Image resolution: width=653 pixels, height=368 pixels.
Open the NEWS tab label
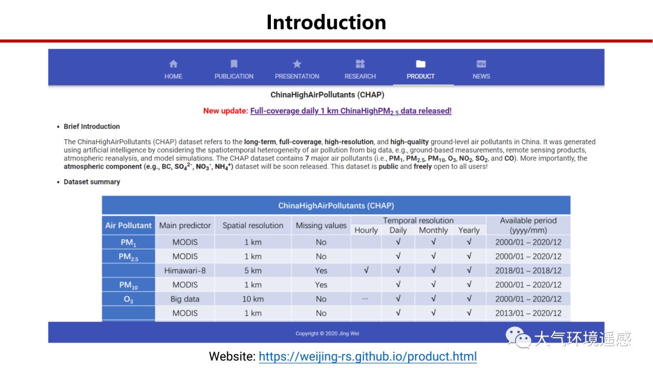[x=481, y=76]
